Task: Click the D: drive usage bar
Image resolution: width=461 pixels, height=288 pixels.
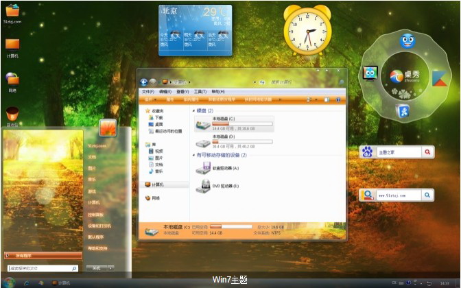Action: pos(242,142)
